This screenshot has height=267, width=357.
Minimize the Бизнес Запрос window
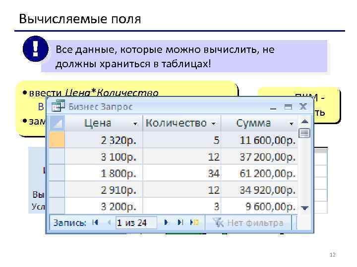[273, 108]
